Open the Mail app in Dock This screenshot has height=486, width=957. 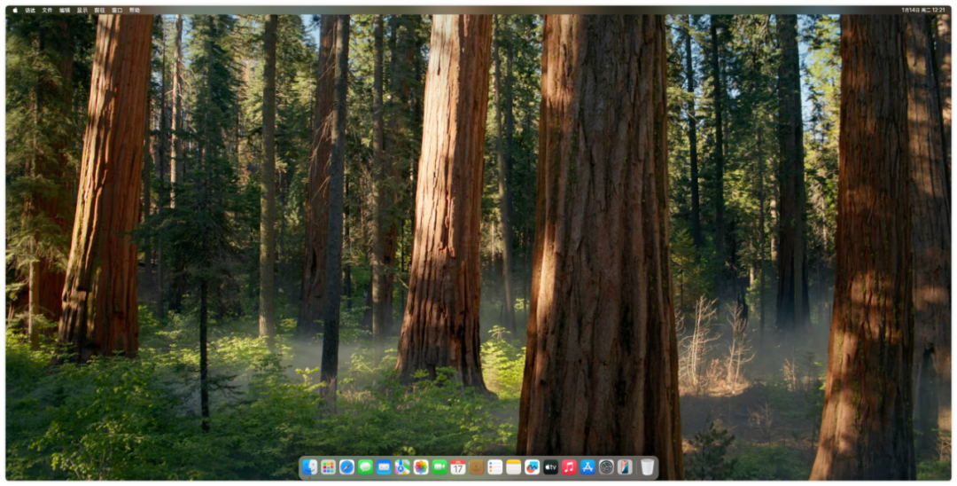[384, 466]
